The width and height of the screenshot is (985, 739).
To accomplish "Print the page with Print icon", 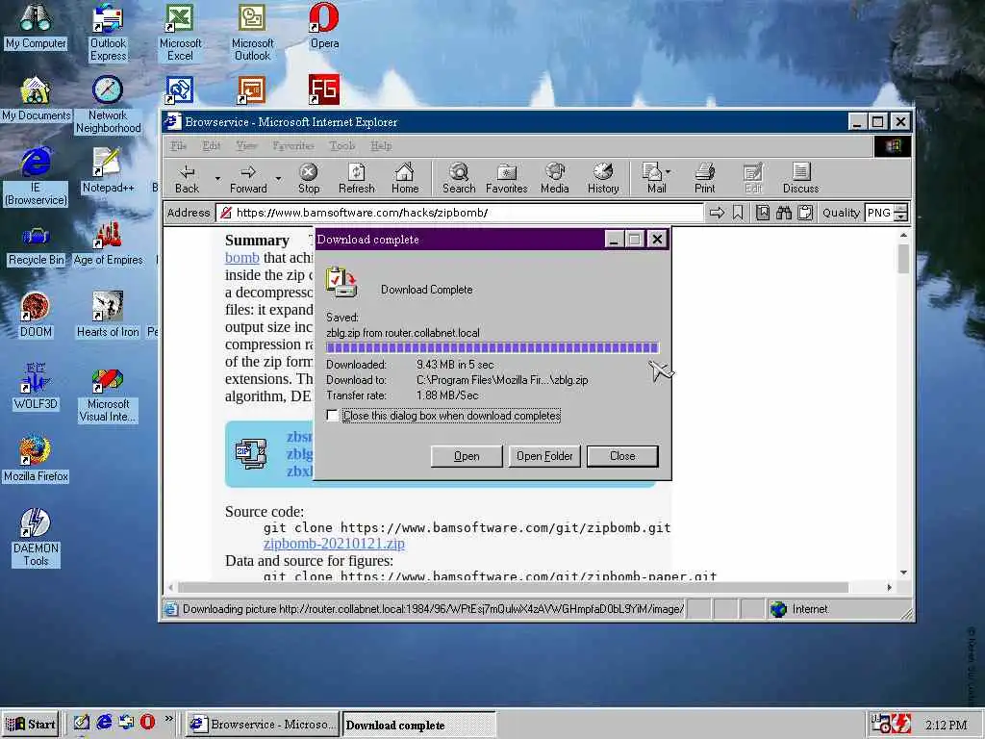I will (x=704, y=178).
